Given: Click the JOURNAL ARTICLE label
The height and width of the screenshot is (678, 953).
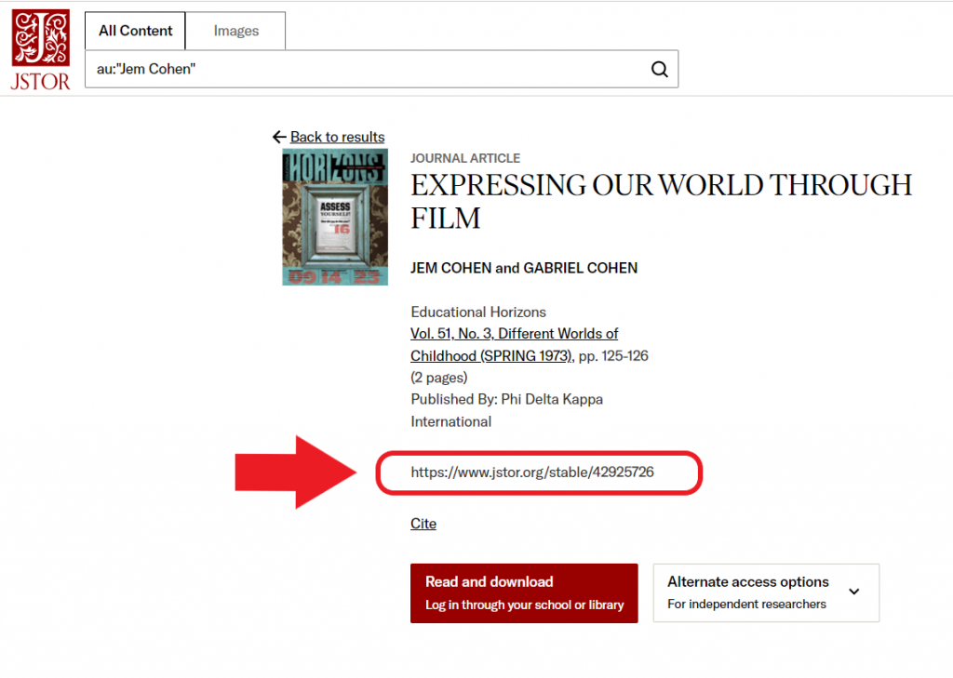Looking at the screenshot, I should (x=465, y=158).
